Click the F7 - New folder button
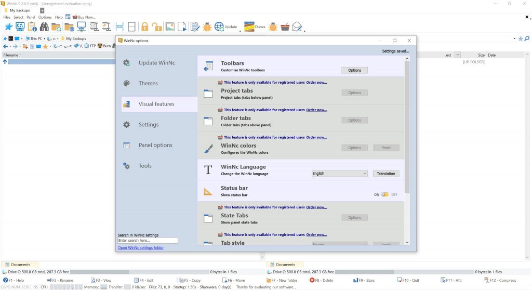The image size is (532, 290). tap(282, 280)
